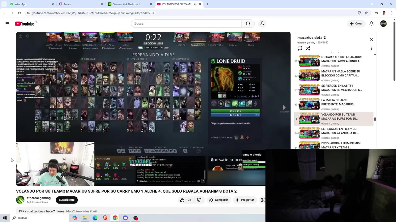The height and width of the screenshot is (222, 396).
Task: Play NO CARREO 1 DOTA GANADO video
Action: pyautogui.click(x=334, y=60)
